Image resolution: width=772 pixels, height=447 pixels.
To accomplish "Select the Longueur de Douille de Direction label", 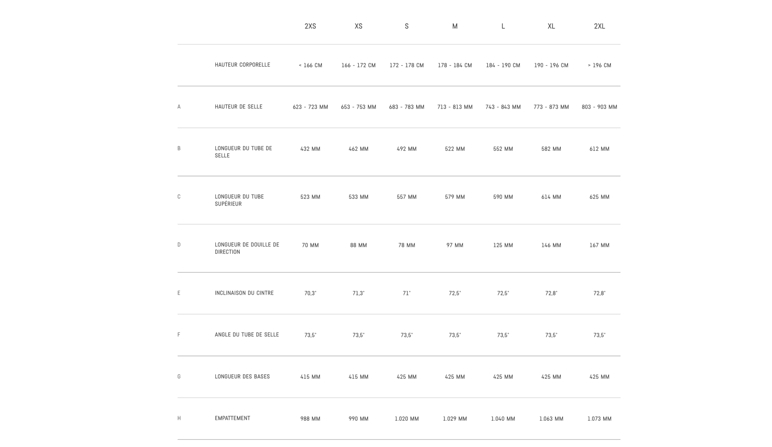I will tap(247, 248).
